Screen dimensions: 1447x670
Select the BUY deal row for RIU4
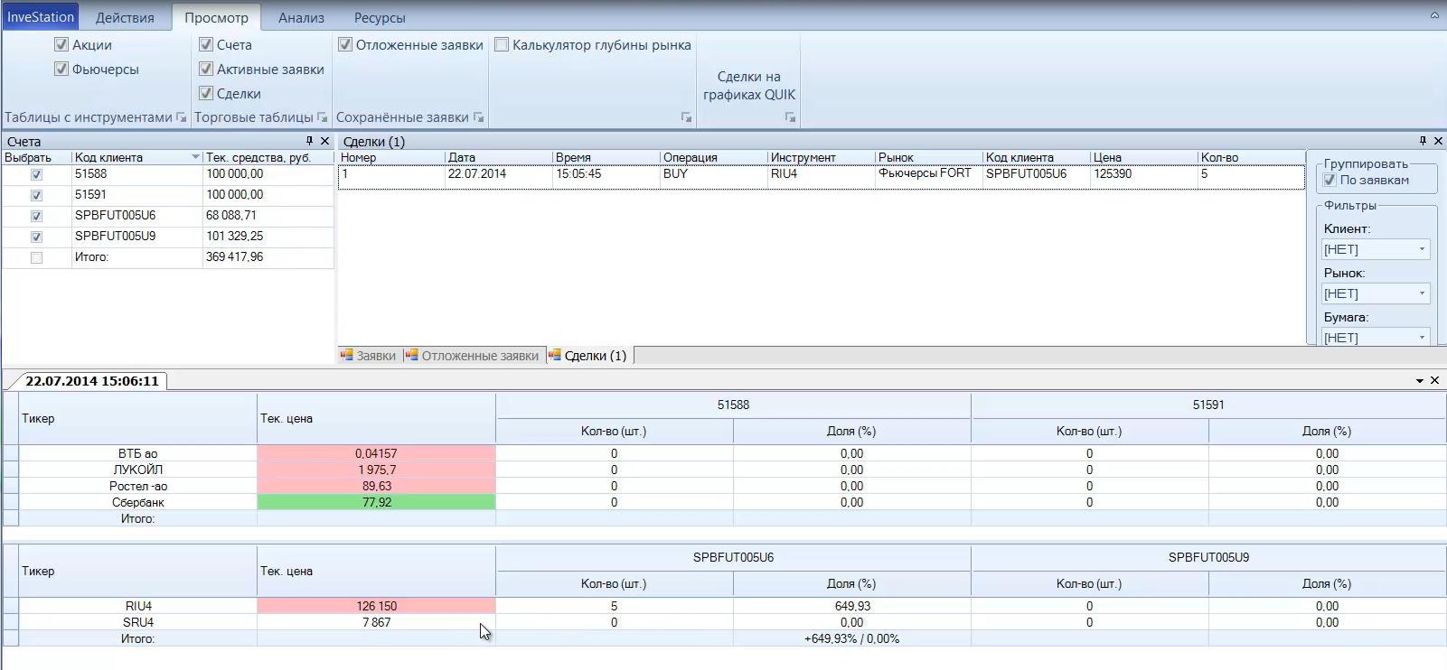(x=822, y=176)
